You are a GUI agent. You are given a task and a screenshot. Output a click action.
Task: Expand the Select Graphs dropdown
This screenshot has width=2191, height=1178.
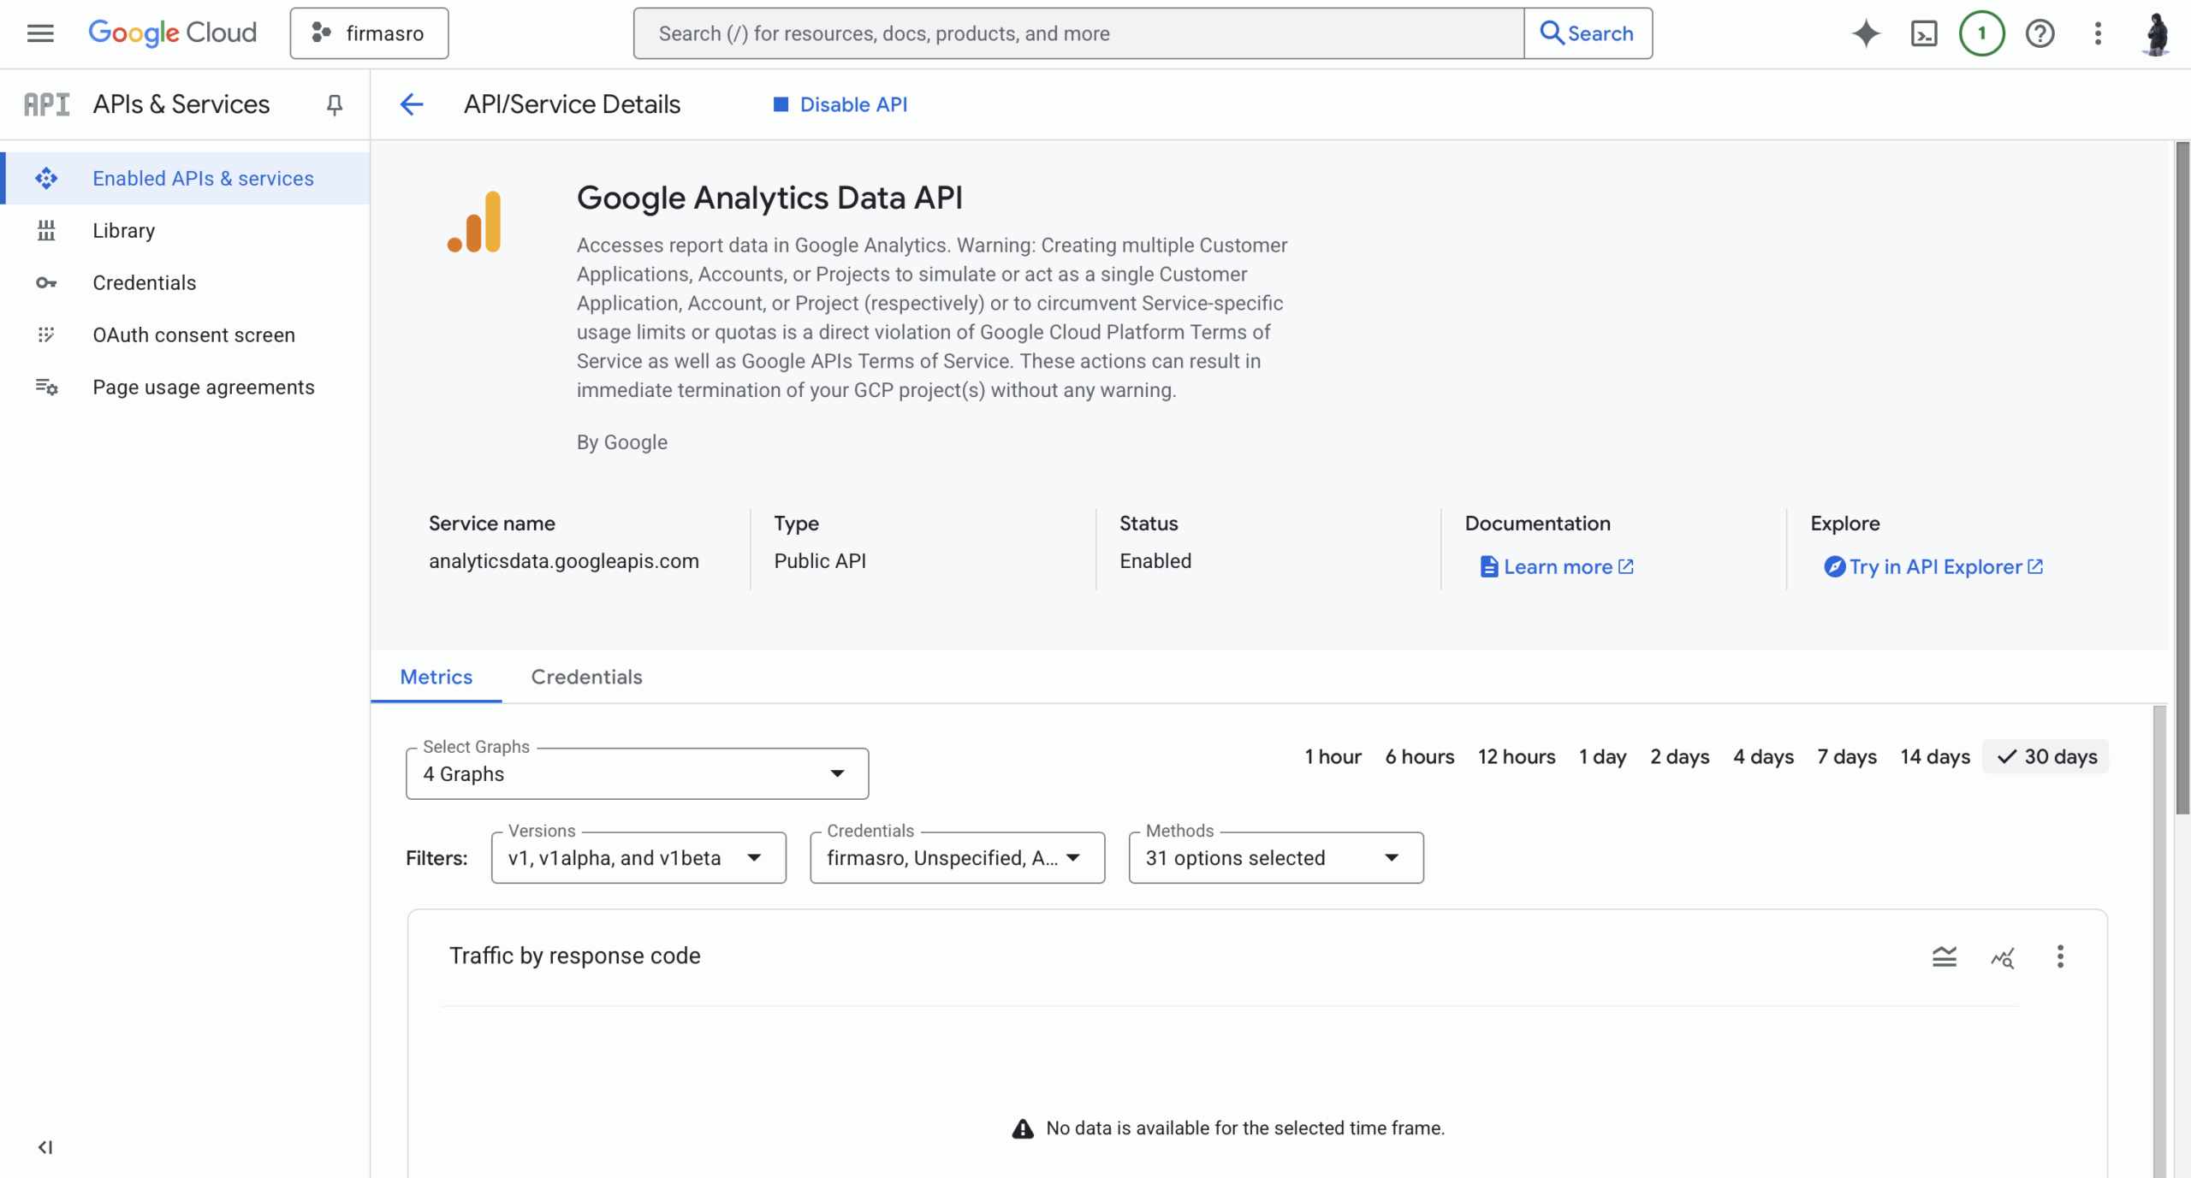click(x=637, y=773)
